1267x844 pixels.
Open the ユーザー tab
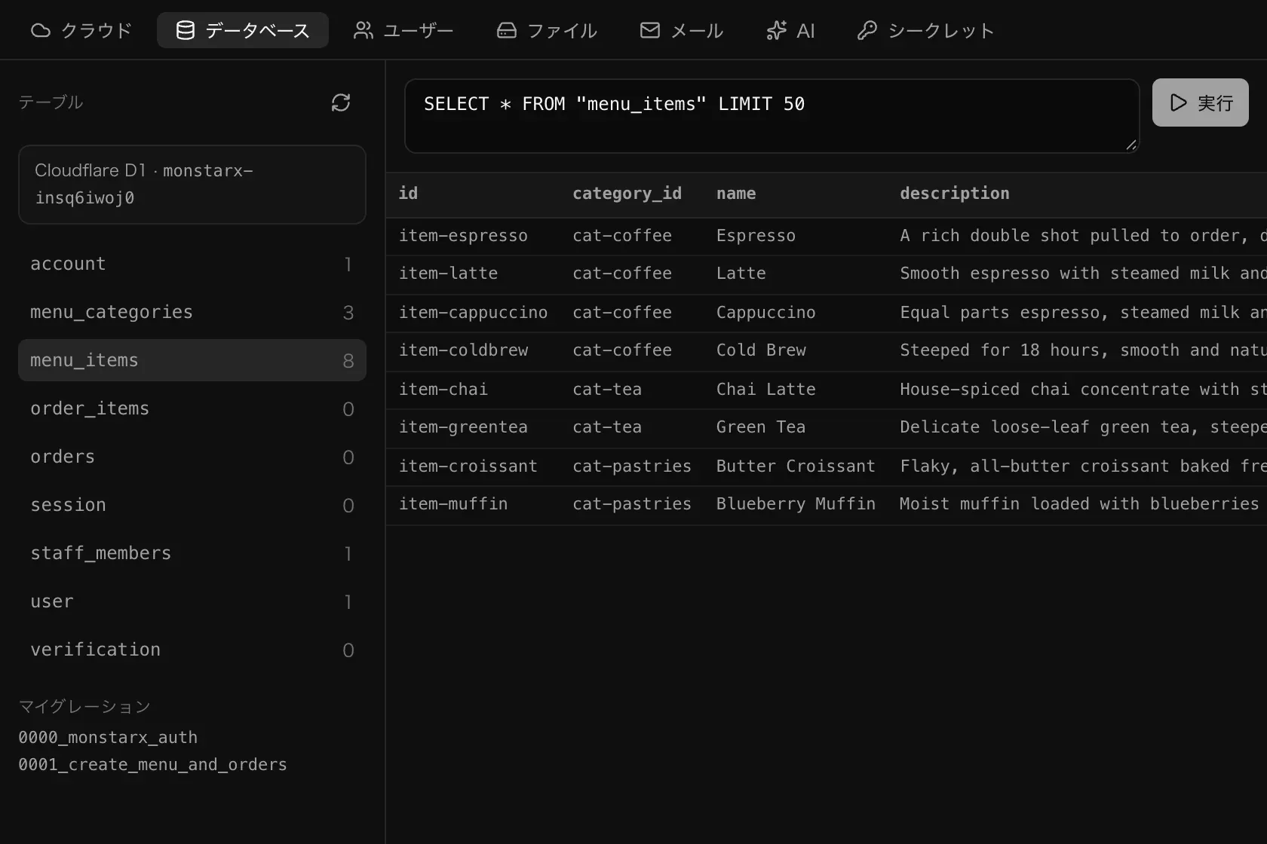(403, 30)
